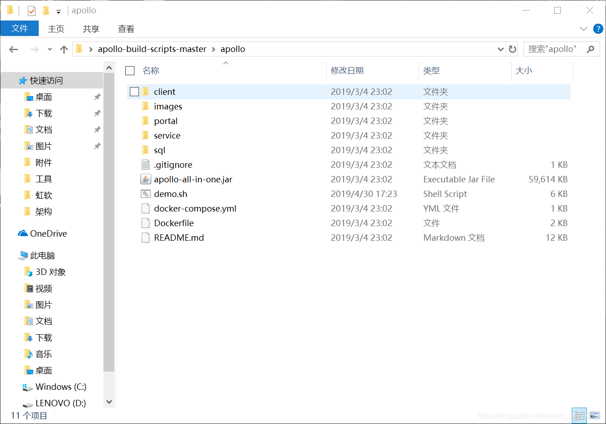Select the images folder icon
The image size is (606, 424).
pos(146,106)
